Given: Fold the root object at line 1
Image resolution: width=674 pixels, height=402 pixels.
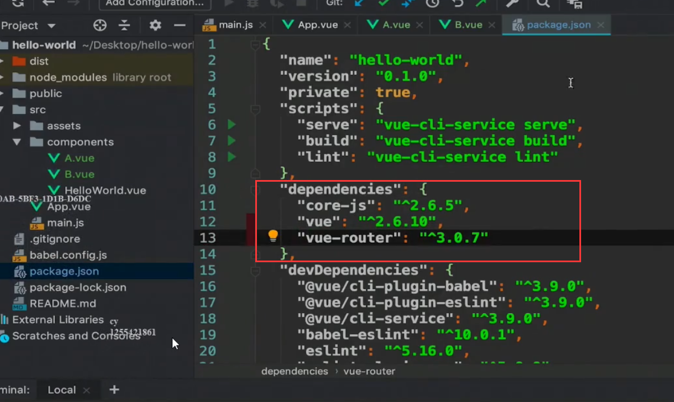Looking at the screenshot, I should (x=256, y=44).
